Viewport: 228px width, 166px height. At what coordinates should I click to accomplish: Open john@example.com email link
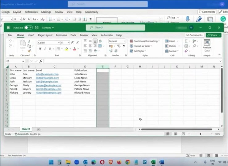[47, 74]
